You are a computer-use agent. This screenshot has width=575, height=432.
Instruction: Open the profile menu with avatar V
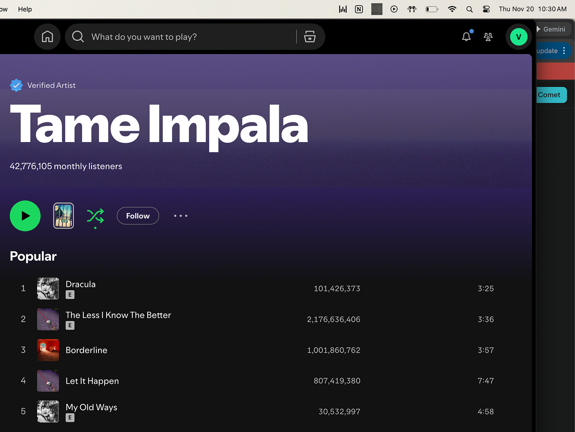click(x=519, y=37)
